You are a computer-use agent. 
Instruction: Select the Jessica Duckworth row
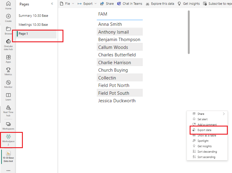[x=120, y=101]
